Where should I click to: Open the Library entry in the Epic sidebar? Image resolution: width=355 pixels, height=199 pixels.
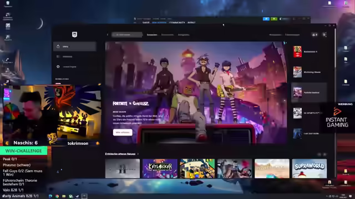[x=75, y=56]
